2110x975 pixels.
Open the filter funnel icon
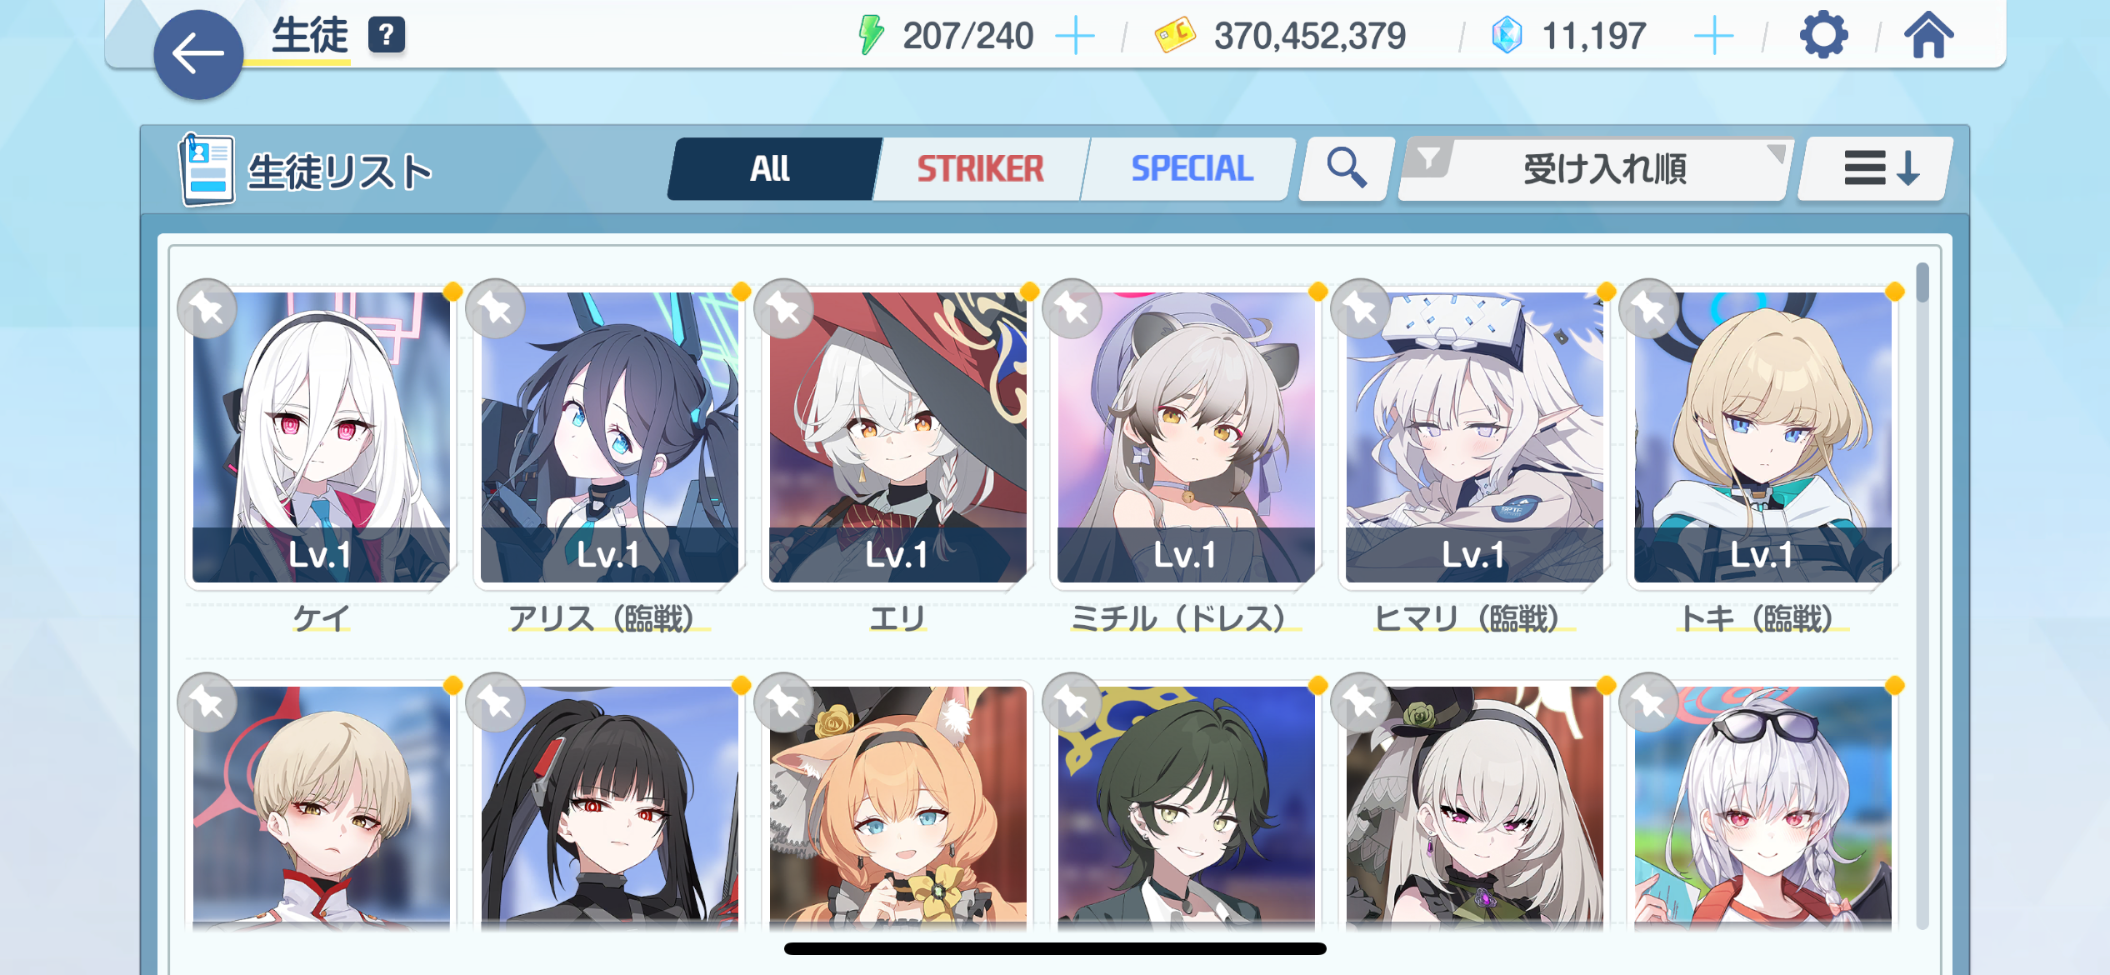(1428, 157)
